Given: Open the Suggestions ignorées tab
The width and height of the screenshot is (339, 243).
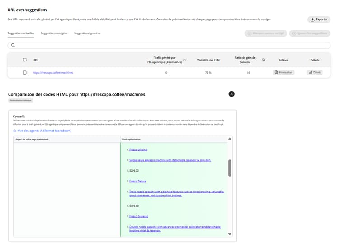Looking at the screenshot, I should [x=87, y=33].
